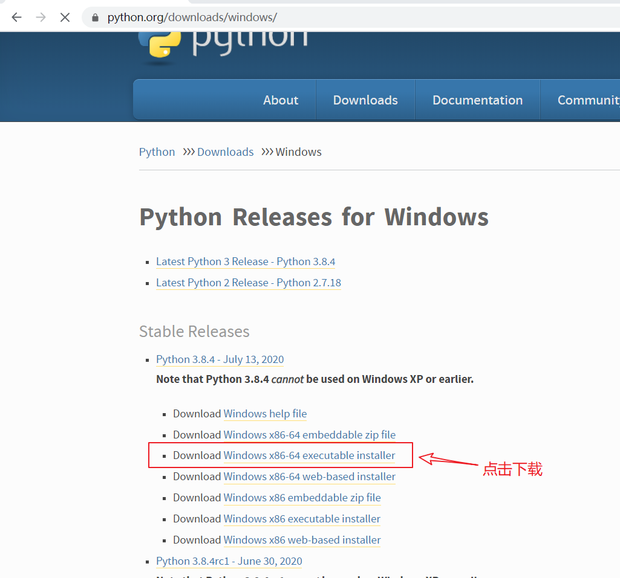Click the Downloads breadcrumb link

(x=226, y=152)
